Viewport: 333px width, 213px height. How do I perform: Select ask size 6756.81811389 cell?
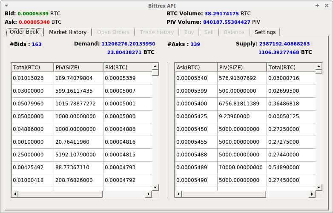[x=242, y=104]
